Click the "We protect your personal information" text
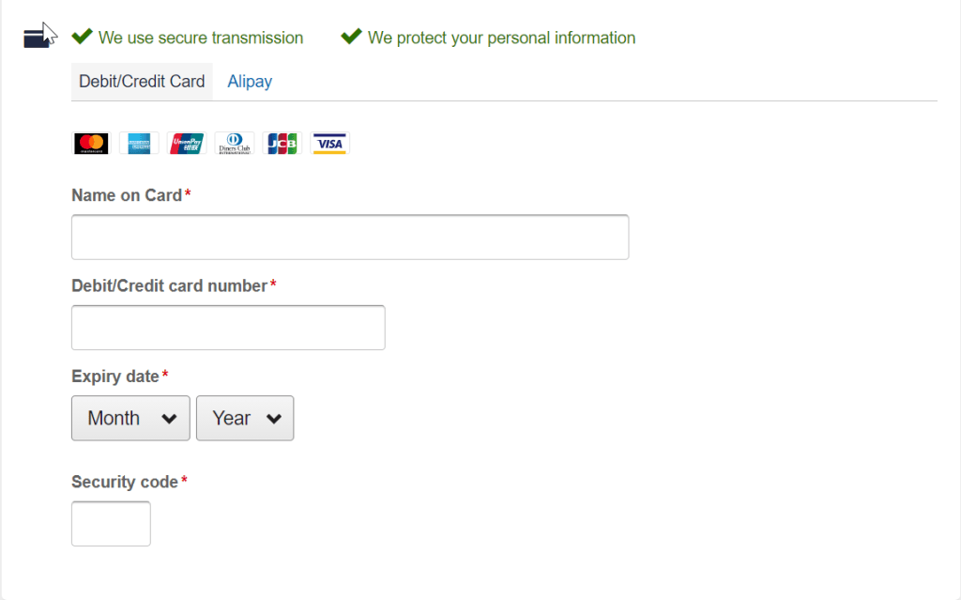 pyautogui.click(x=501, y=38)
